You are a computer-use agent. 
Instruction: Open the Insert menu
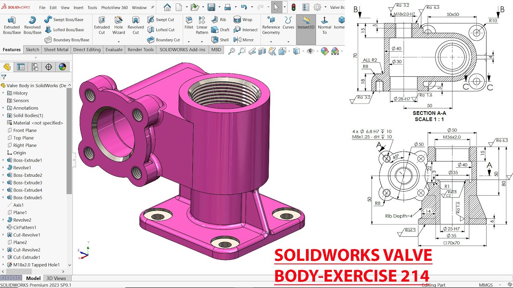[79, 8]
